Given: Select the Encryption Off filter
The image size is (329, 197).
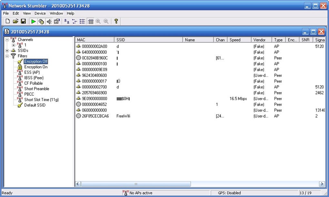Looking at the screenshot, I should (x=36, y=61).
